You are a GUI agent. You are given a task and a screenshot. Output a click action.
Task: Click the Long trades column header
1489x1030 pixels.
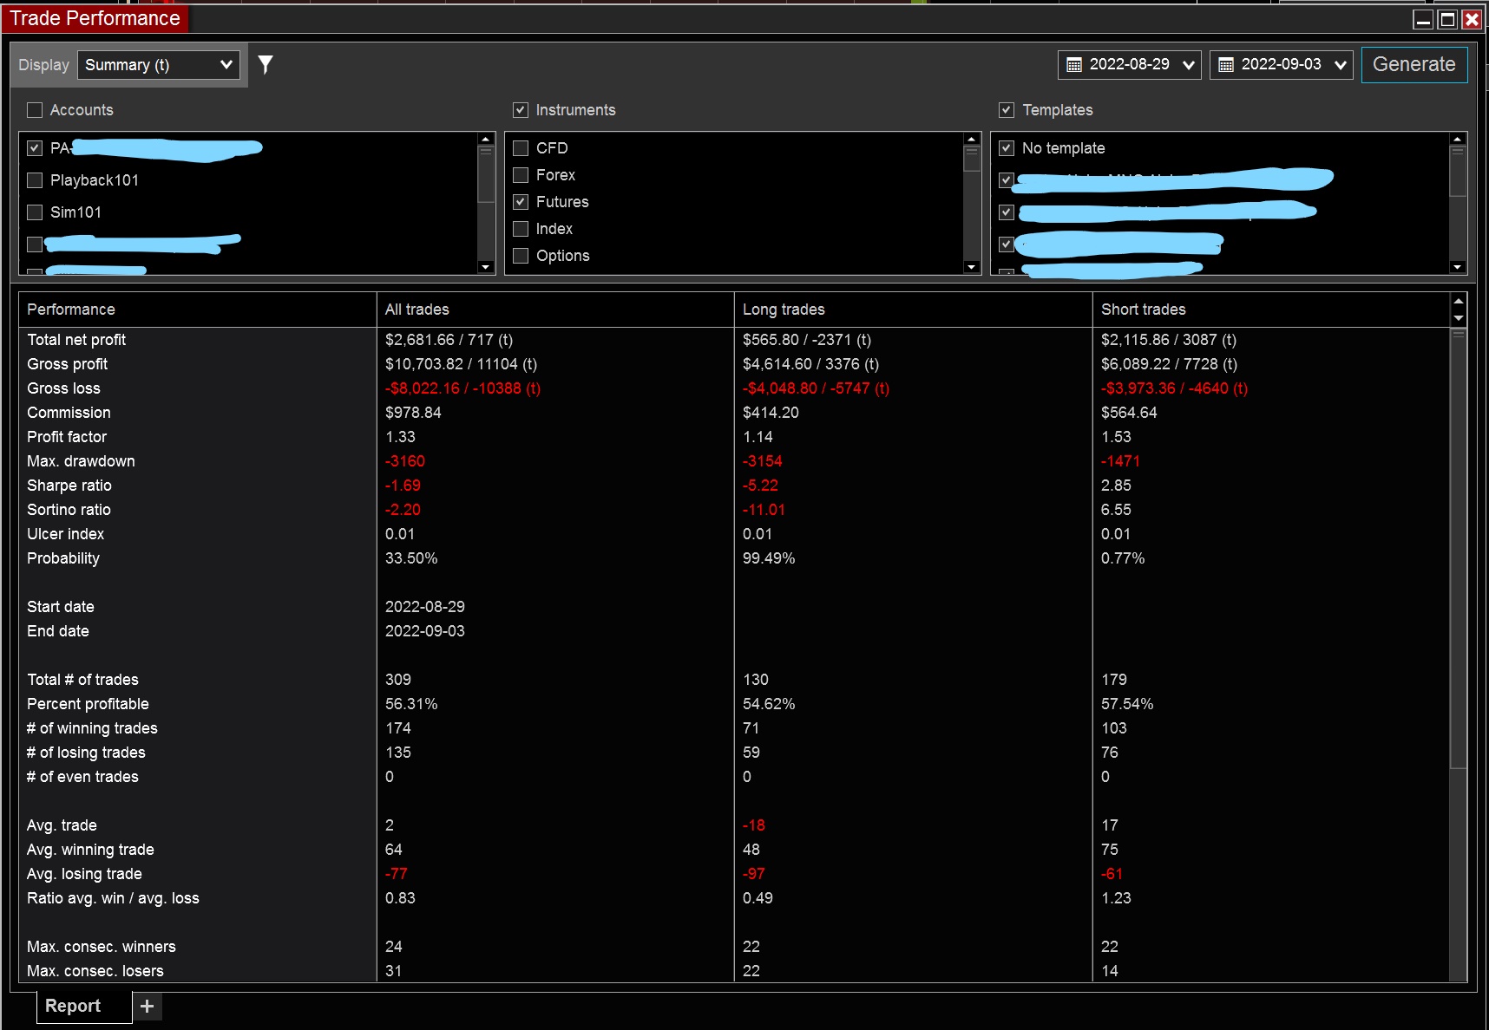pyautogui.click(x=913, y=310)
